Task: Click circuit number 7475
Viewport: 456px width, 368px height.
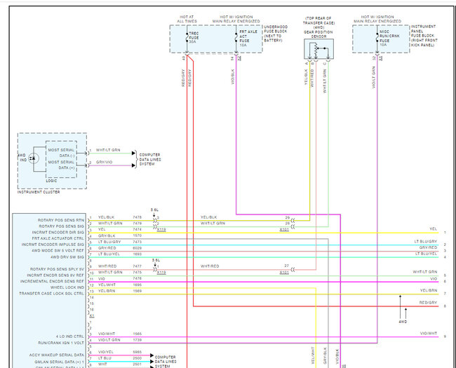Action: (x=138, y=273)
